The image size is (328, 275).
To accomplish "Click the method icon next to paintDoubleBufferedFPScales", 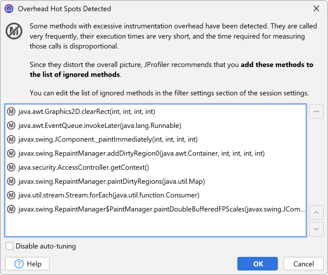I will 11,209.
